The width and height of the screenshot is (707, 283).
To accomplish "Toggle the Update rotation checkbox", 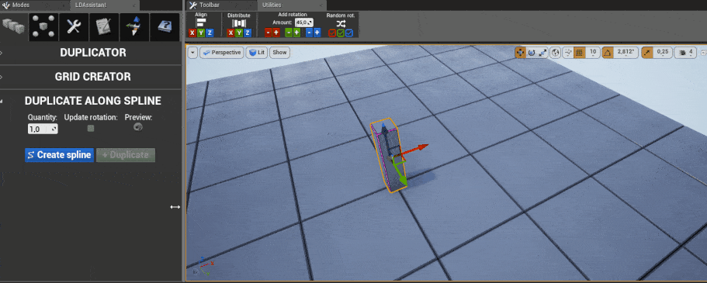I will pyautogui.click(x=91, y=129).
